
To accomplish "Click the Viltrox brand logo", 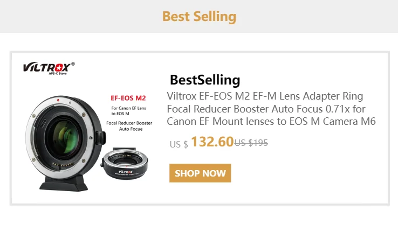I will pos(46,67).
